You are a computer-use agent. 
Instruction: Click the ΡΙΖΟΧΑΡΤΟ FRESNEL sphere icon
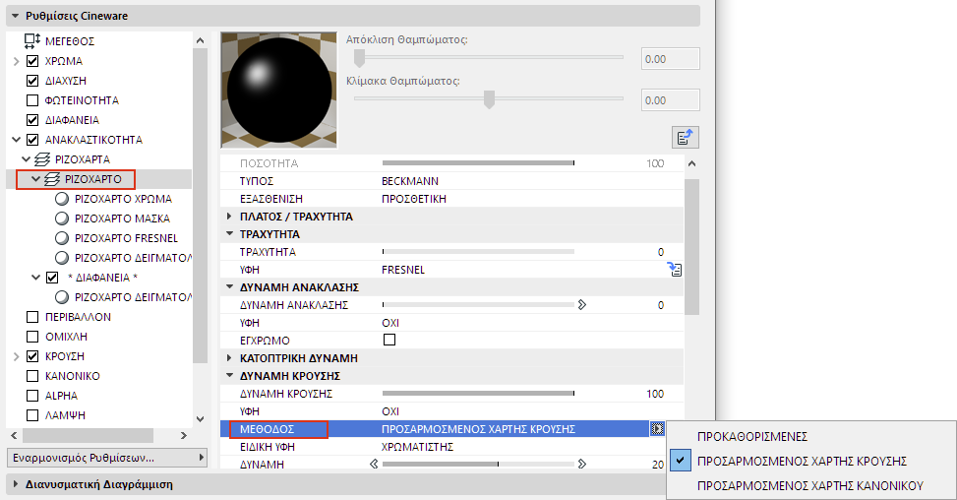[62, 237]
